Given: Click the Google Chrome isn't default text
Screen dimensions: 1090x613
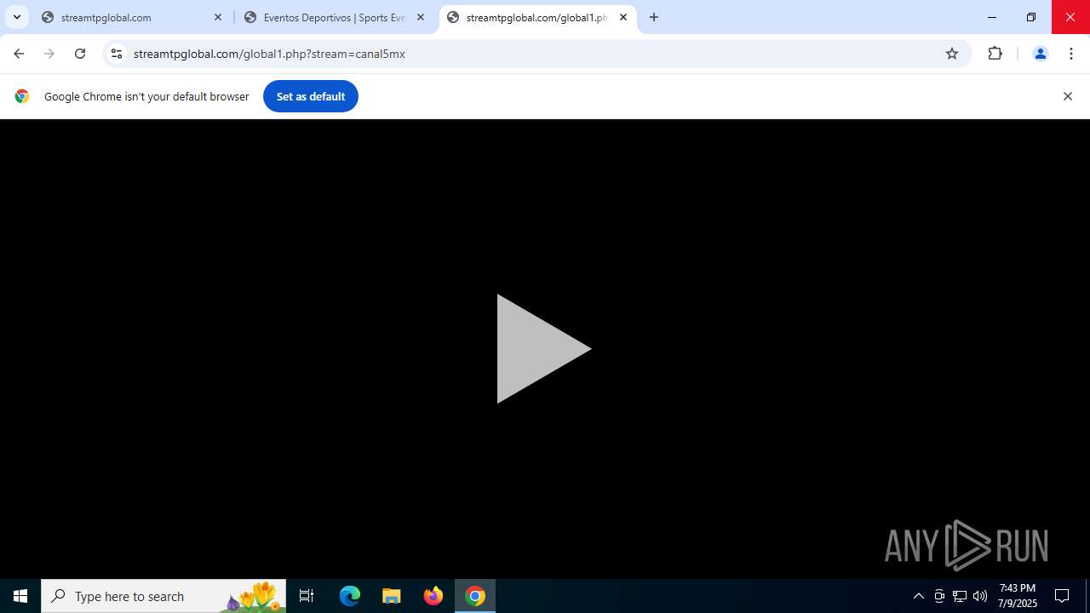Looking at the screenshot, I should point(146,96).
